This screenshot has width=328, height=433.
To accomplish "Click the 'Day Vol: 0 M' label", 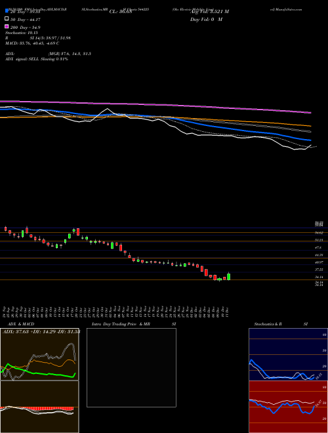I will 206,19.
